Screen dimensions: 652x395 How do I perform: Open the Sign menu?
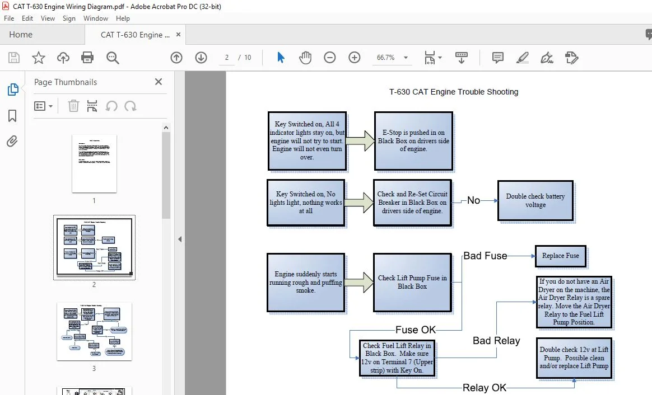click(x=69, y=18)
